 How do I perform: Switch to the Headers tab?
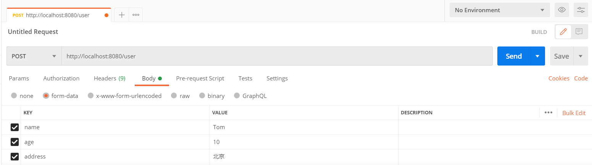(109, 78)
